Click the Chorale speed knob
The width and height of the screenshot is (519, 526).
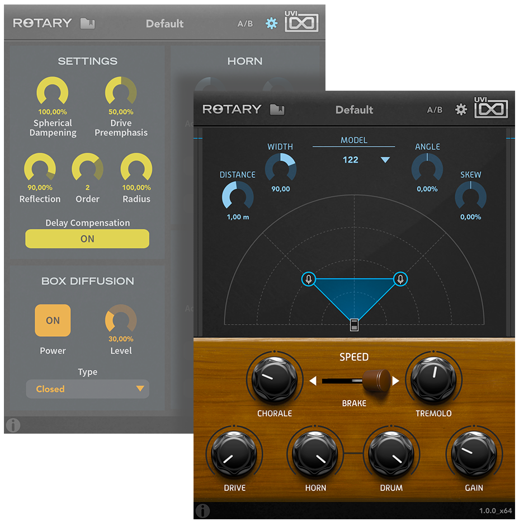[x=274, y=379]
